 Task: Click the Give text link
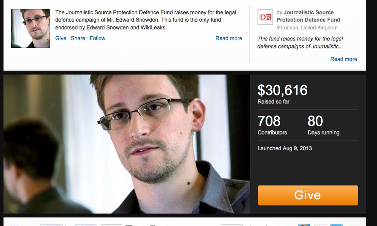pos(61,38)
